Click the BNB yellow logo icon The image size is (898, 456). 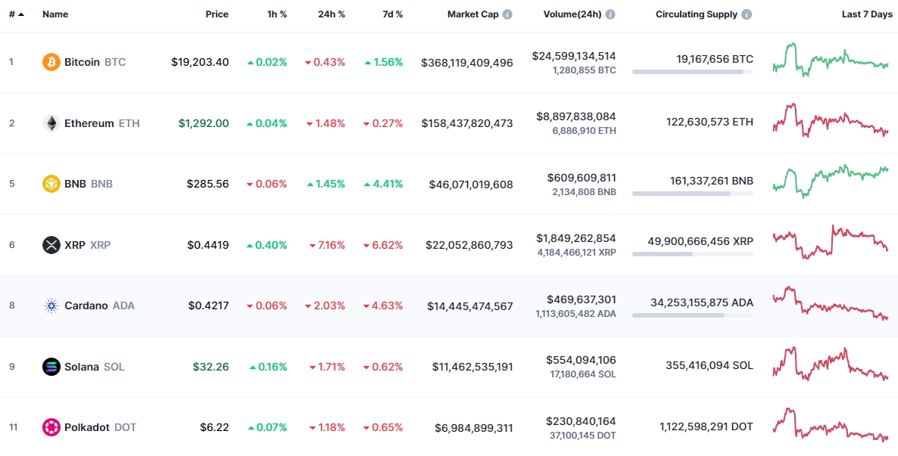click(51, 184)
